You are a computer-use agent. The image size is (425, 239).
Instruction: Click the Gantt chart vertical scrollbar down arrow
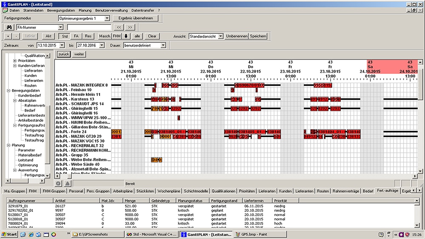point(420,171)
